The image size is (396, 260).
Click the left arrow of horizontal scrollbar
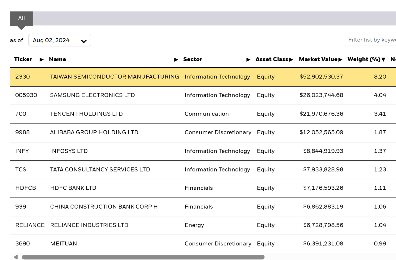[16, 257]
